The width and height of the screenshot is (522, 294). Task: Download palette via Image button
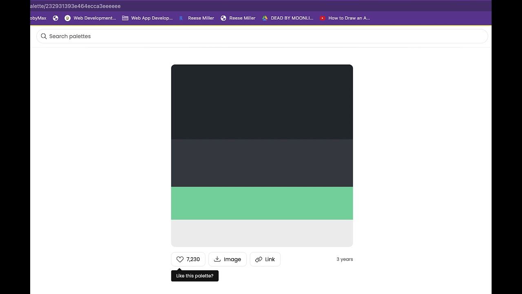(x=228, y=259)
